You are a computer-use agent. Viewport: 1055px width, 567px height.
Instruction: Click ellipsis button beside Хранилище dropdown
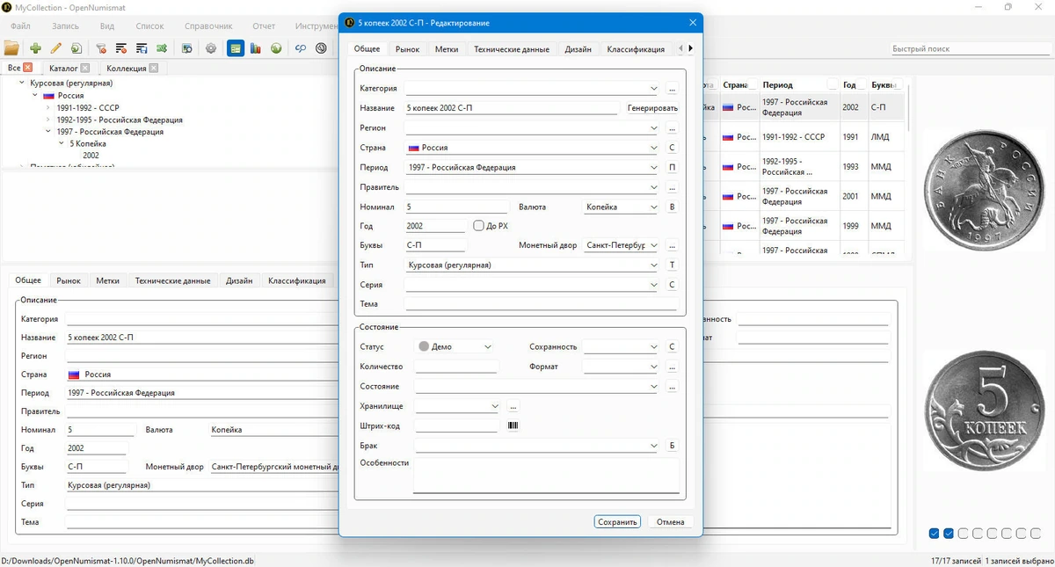(513, 406)
